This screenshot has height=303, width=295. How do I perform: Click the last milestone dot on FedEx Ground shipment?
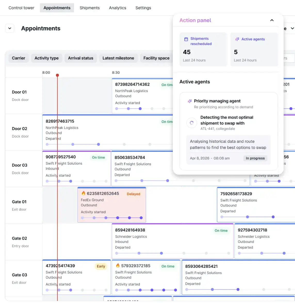[141, 218]
